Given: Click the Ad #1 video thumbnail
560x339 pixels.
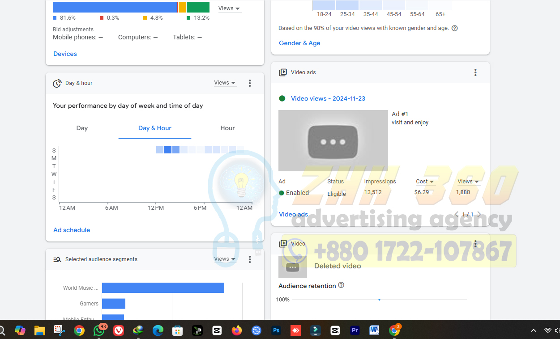Looking at the screenshot, I should [x=333, y=140].
